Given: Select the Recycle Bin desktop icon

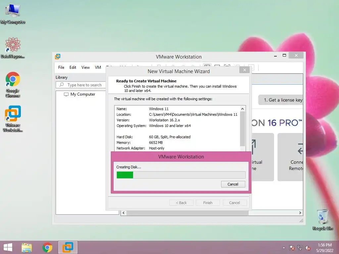Looking at the screenshot, I should click(322, 220).
